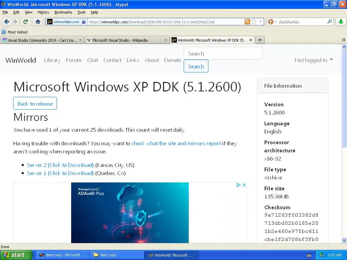347x260 pixels.
Task: Go back using the browser back arrow
Action: [x=6, y=22]
